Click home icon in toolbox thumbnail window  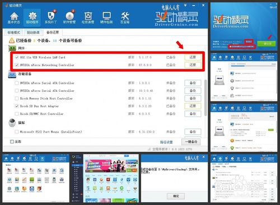(6, 159)
